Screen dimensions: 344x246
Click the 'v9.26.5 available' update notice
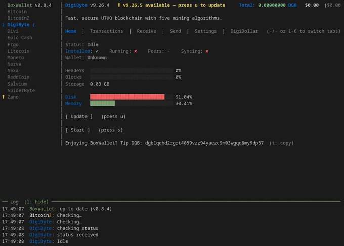coord(174,5)
